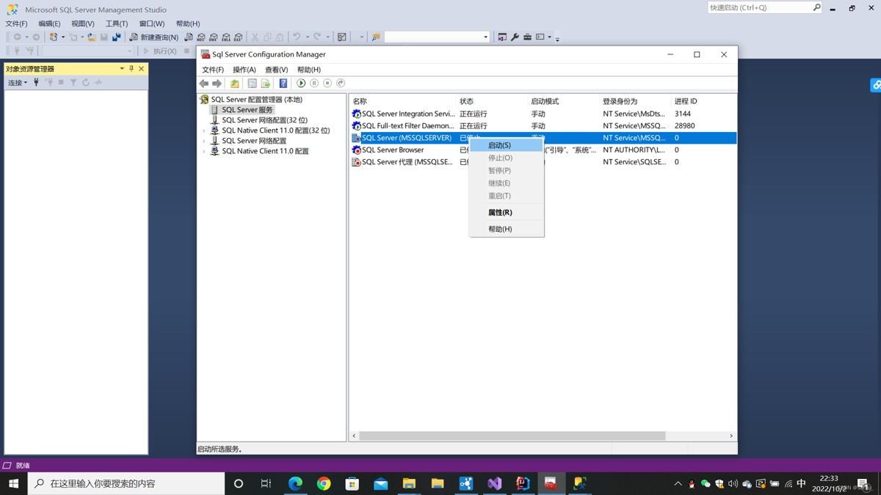Click the Back arrow in Configuration Manager
The width and height of the screenshot is (881, 495).
204,84
